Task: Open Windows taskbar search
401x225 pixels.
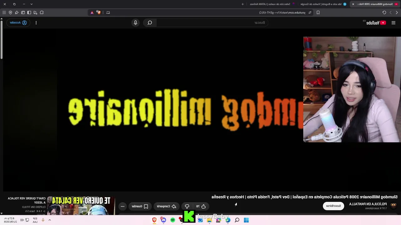Action: tap(237, 220)
